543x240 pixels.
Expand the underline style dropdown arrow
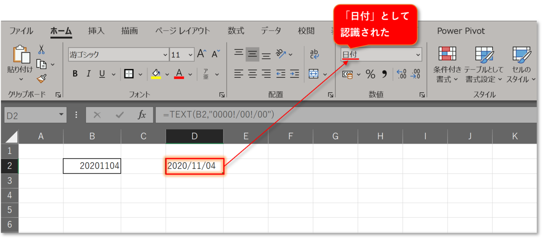tap(113, 74)
